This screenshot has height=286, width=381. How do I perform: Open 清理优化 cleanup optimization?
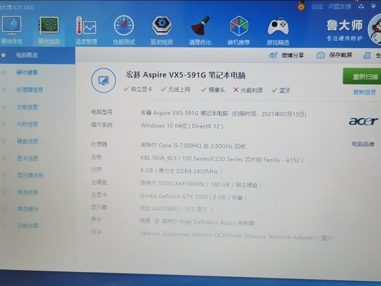pos(200,30)
